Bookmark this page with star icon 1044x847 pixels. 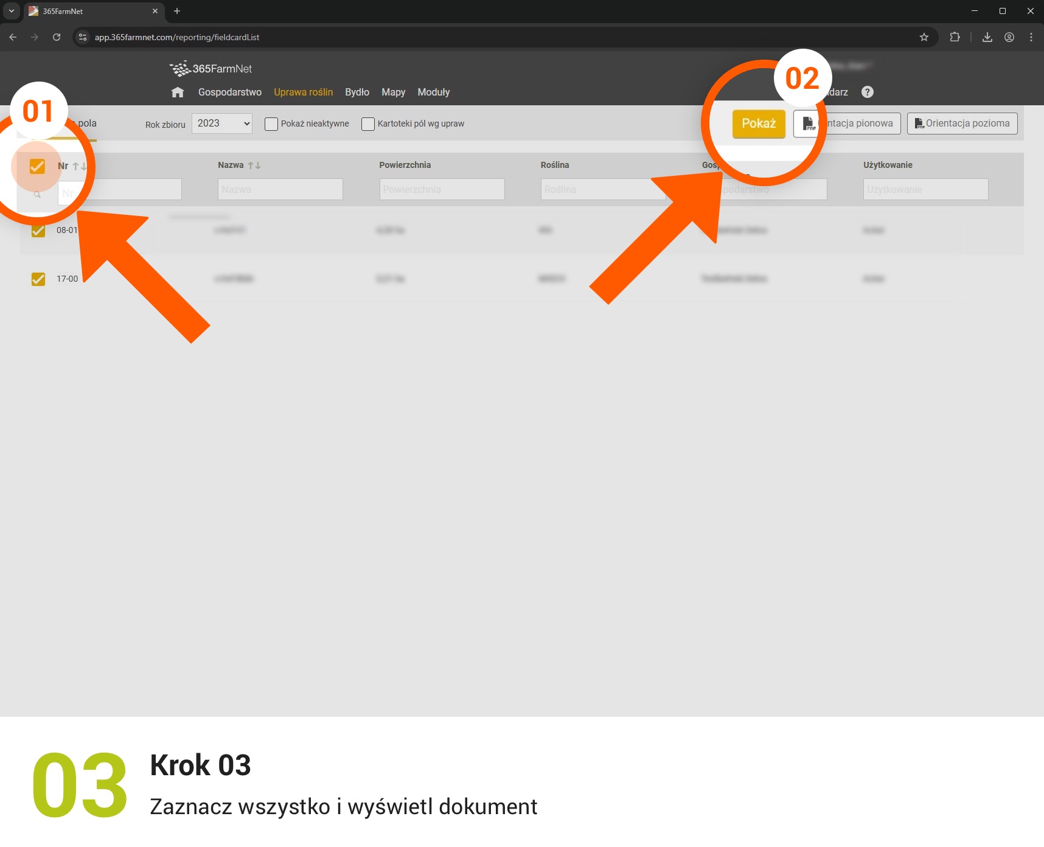[924, 37]
